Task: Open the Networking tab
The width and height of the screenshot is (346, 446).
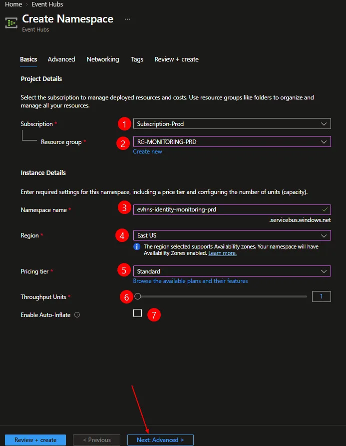Action: coord(103,59)
